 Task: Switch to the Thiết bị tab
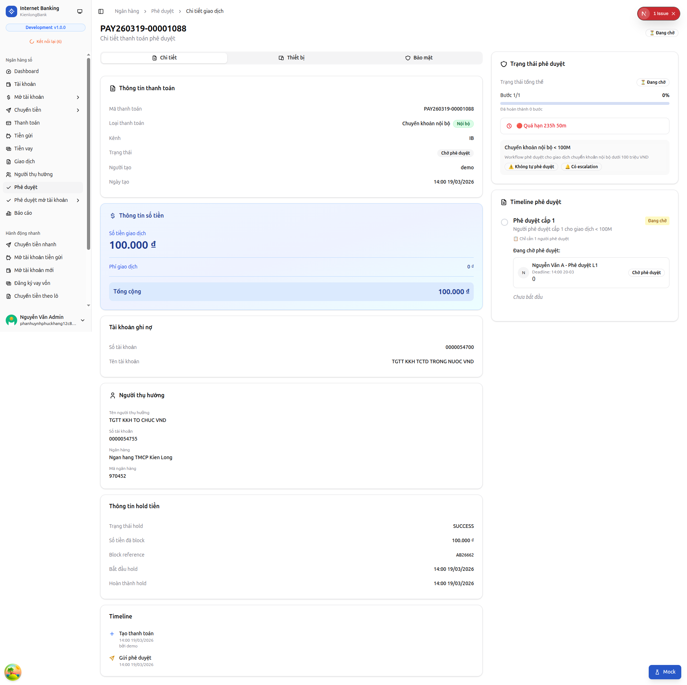(x=291, y=58)
